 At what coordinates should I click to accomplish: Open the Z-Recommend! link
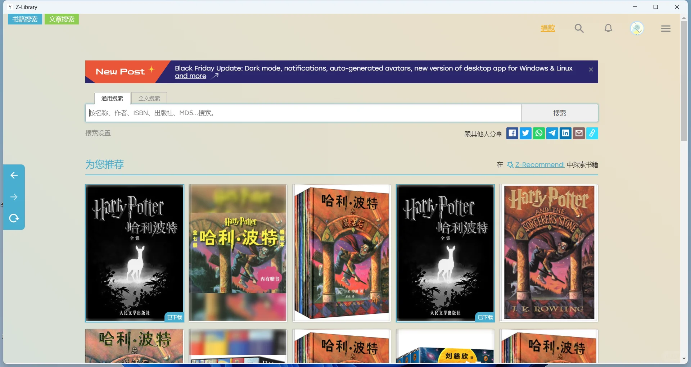pos(540,165)
